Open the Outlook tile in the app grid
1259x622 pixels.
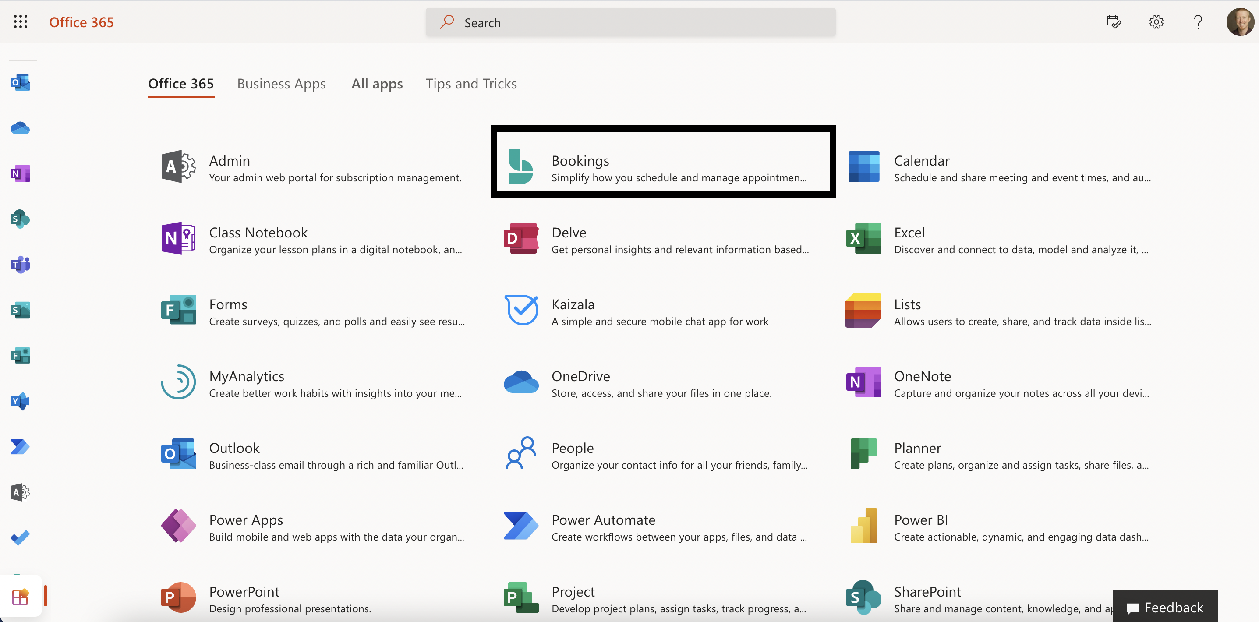point(312,454)
